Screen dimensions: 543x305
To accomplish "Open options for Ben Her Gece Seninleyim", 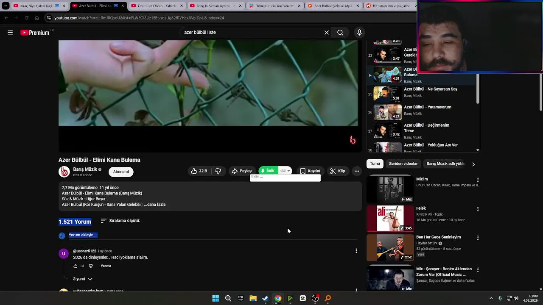I will [478, 238].
